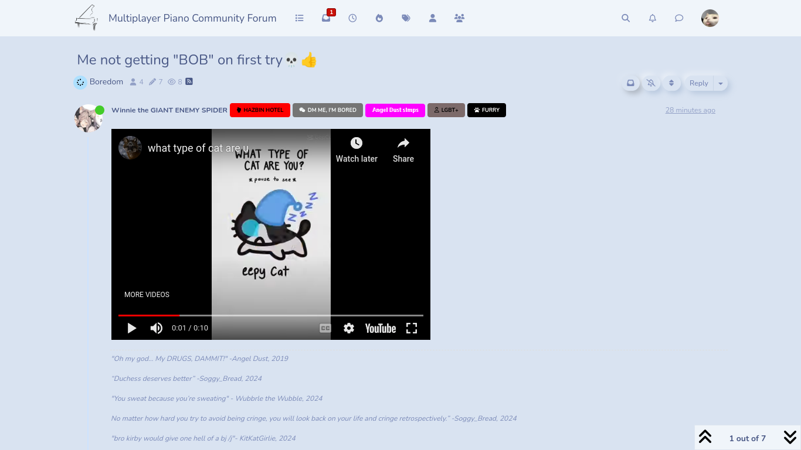The image size is (801, 450).
Task: Click signature quote 'Duchess deserves better'
Action: pyautogui.click(x=186, y=379)
